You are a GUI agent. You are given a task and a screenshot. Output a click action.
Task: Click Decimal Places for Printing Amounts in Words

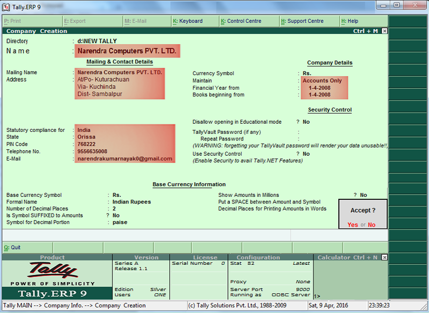(x=272, y=208)
